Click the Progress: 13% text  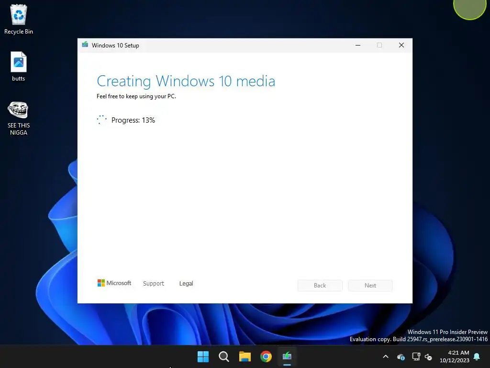pyautogui.click(x=133, y=120)
